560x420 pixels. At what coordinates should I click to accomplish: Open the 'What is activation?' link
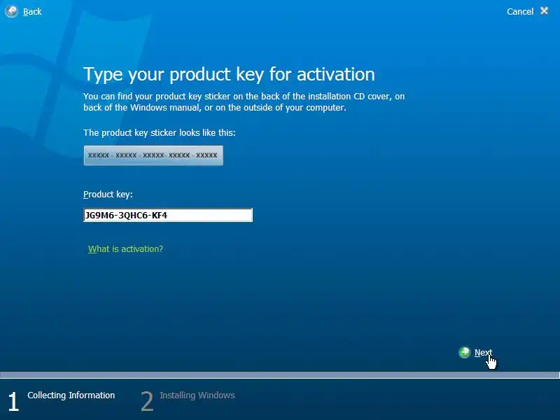[125, 249]
